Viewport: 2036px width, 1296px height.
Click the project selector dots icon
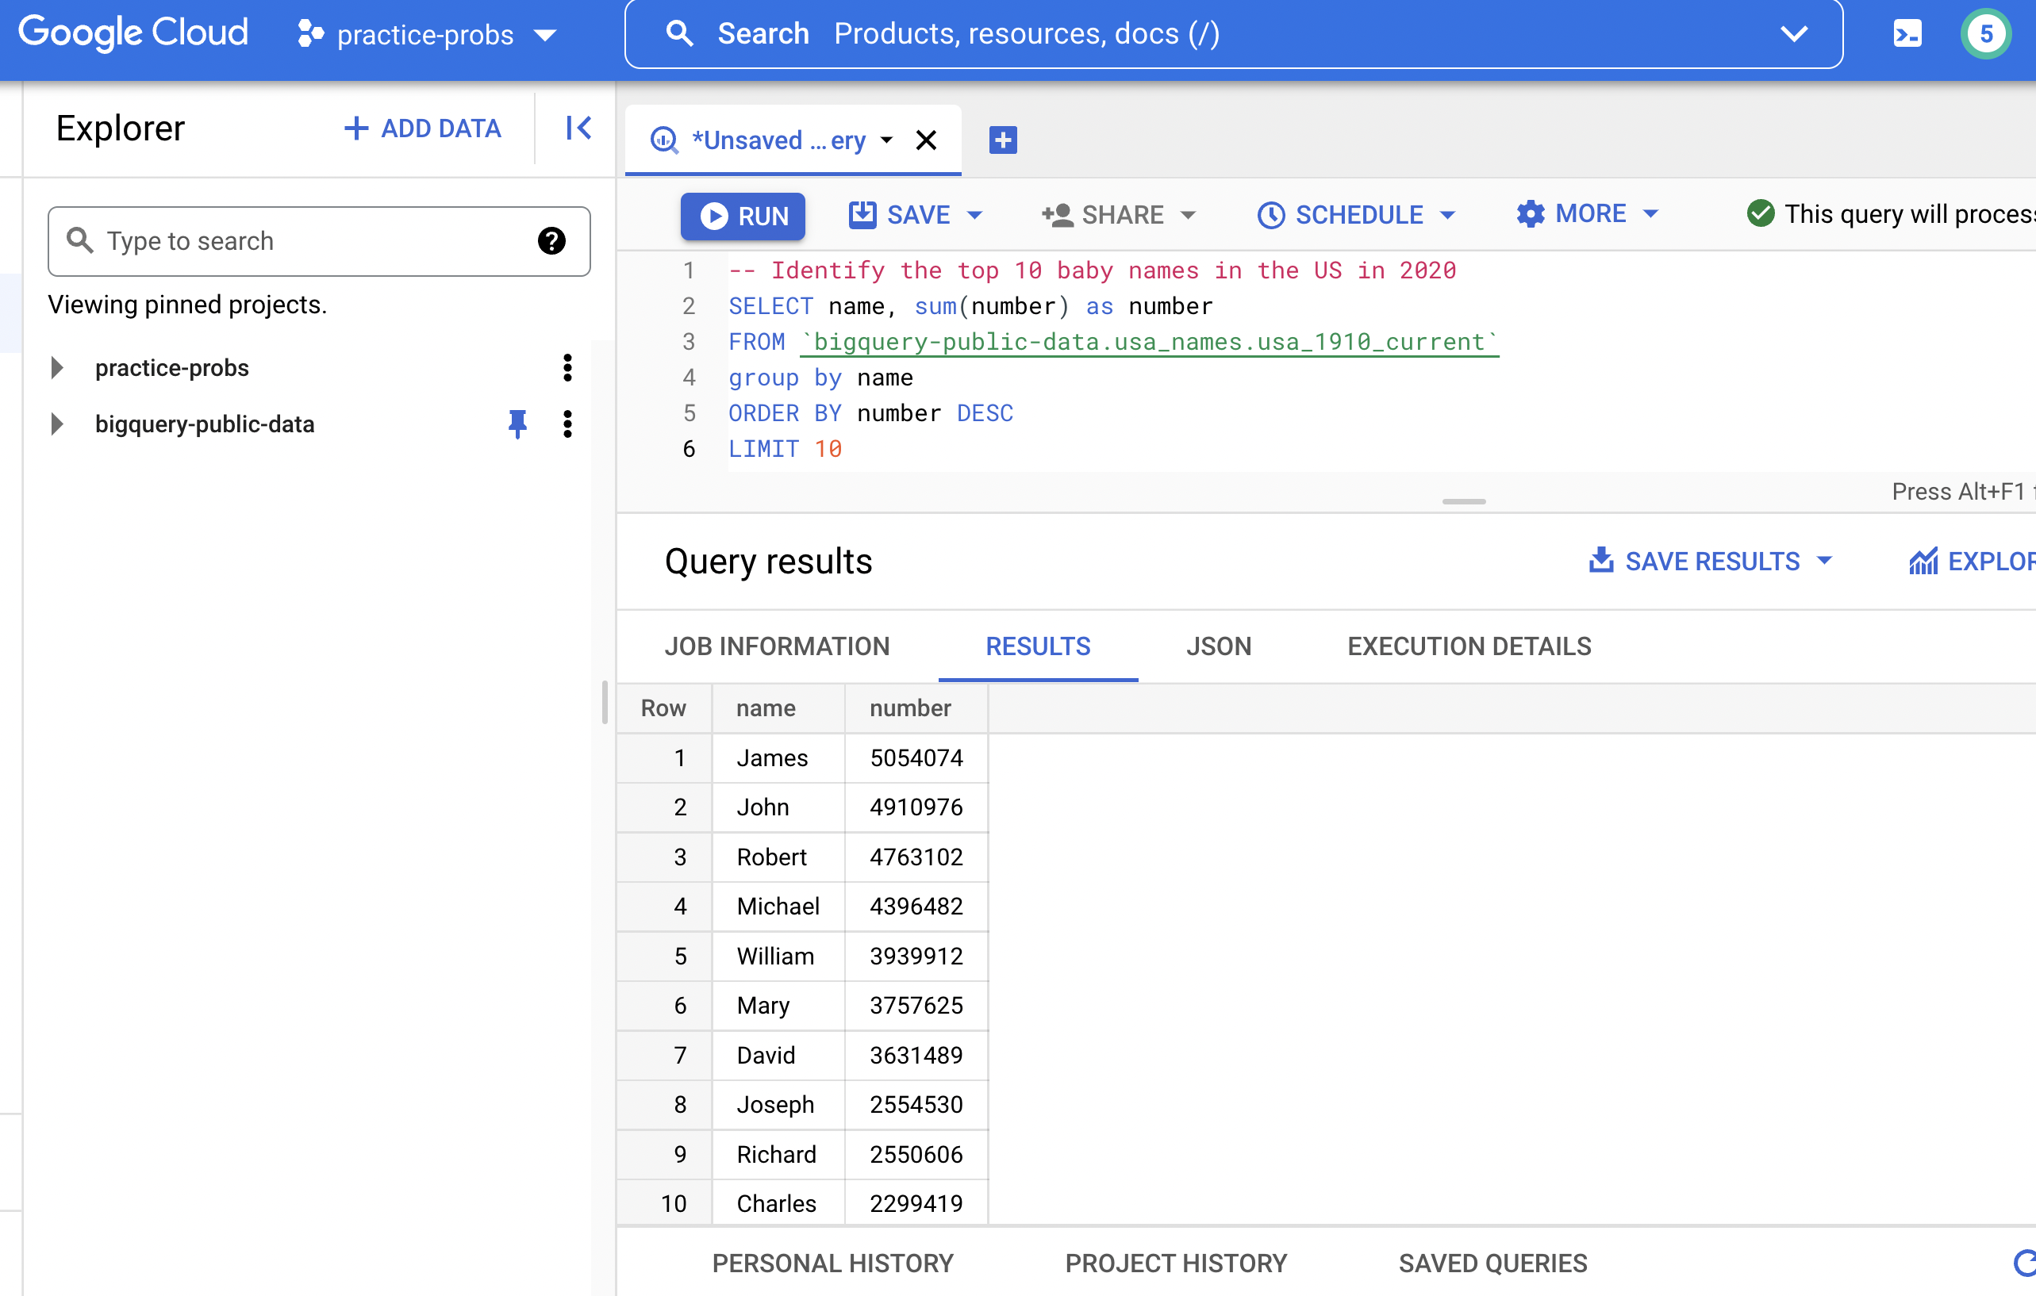[x=310, y=34]
